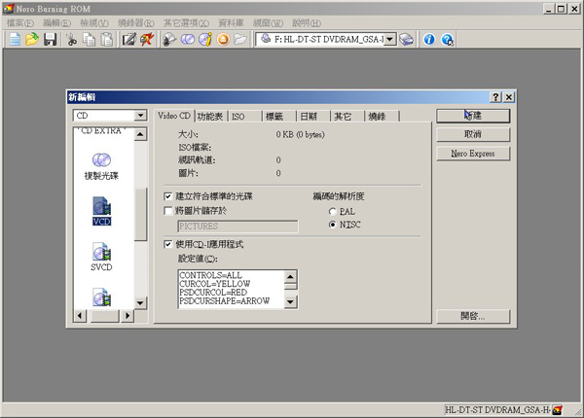Click the Cut scissors icon

pyautogui.click(x=71, y=39)
